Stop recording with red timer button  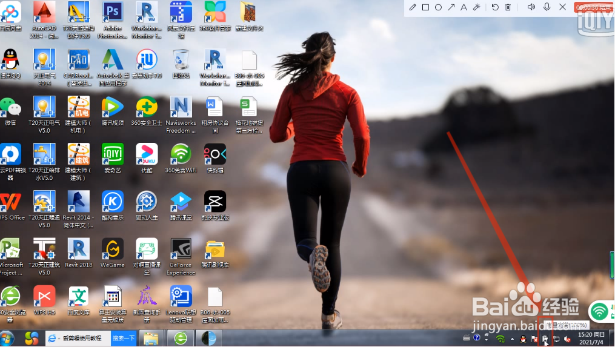593,7
